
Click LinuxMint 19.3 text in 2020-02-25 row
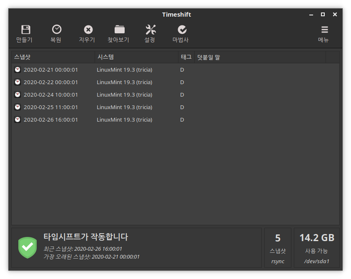[x=125, y=107]
